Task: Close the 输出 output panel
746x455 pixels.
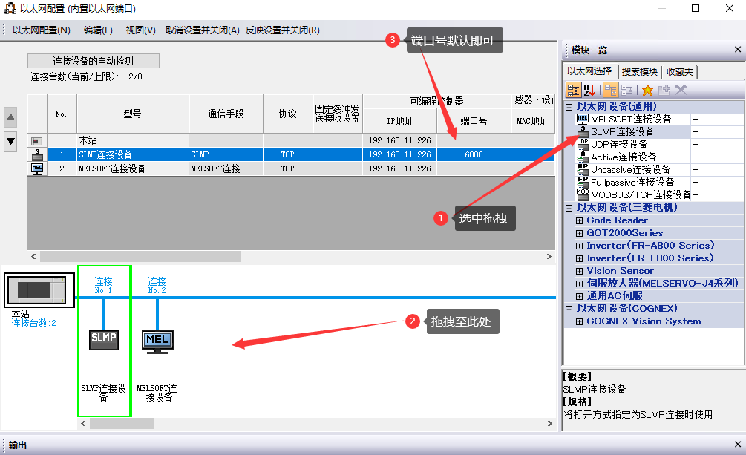Action: [x=737, y=445]
